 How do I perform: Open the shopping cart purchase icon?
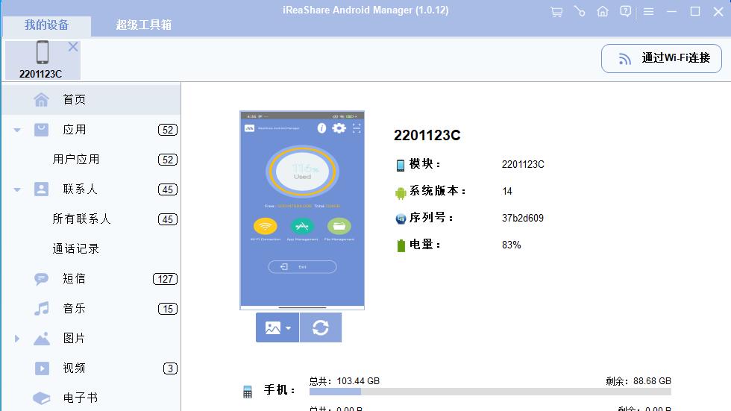(556, 12)
